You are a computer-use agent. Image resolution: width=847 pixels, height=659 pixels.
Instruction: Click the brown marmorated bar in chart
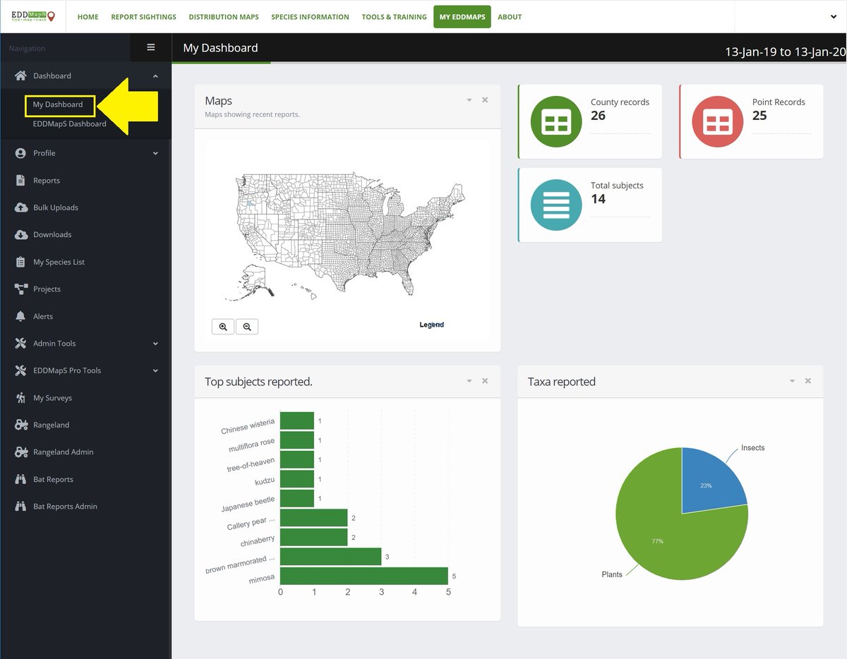pos(330,557)
